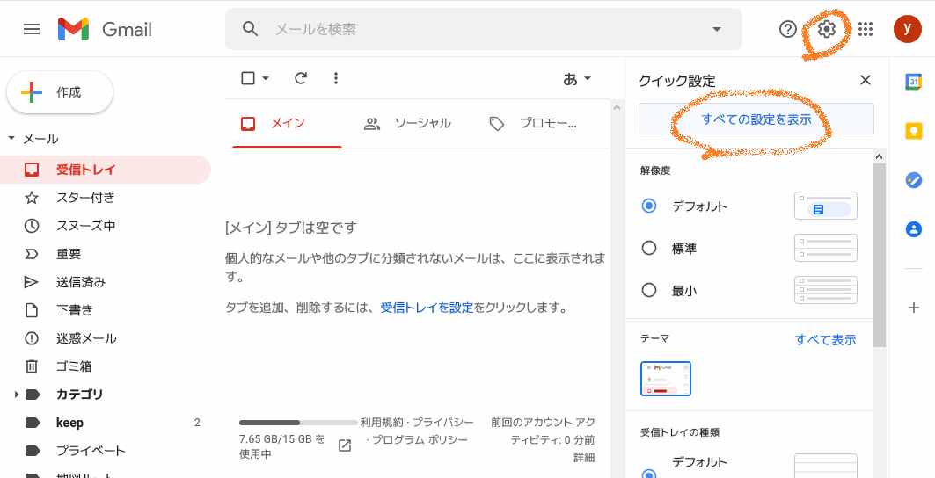This screenshot has width=935, height=478.
Task: Open the more options three-dot icon
Action: (x=336, y=78)
